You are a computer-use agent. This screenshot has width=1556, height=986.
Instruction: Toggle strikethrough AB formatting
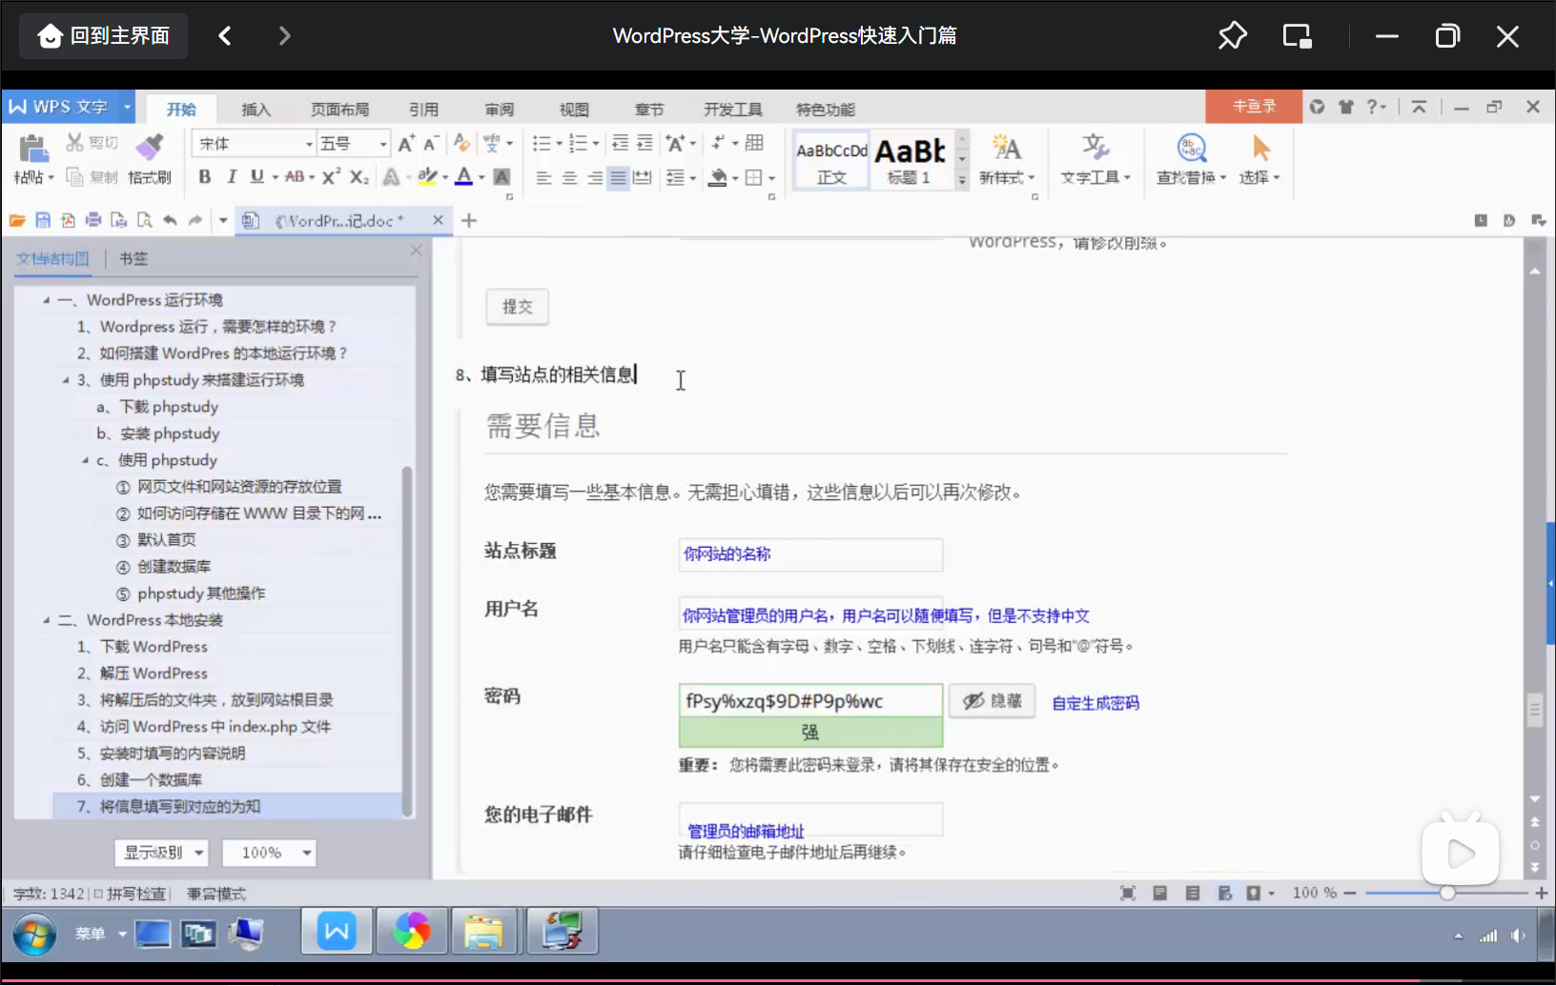pyautogui.click(x=295, y=176)
